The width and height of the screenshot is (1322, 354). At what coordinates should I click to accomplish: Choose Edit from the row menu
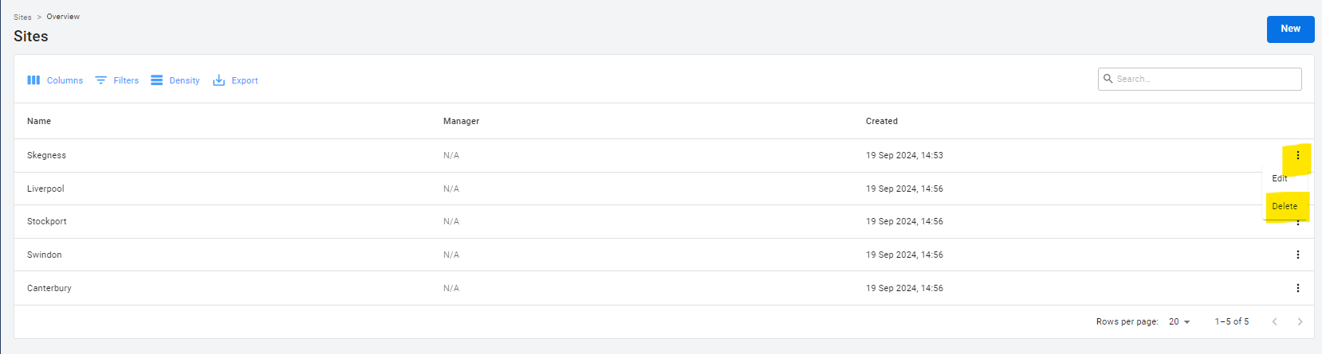pyautogui.click(x=1280, y=178)
